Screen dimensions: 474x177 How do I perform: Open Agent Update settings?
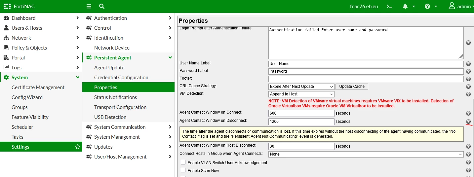109,67
